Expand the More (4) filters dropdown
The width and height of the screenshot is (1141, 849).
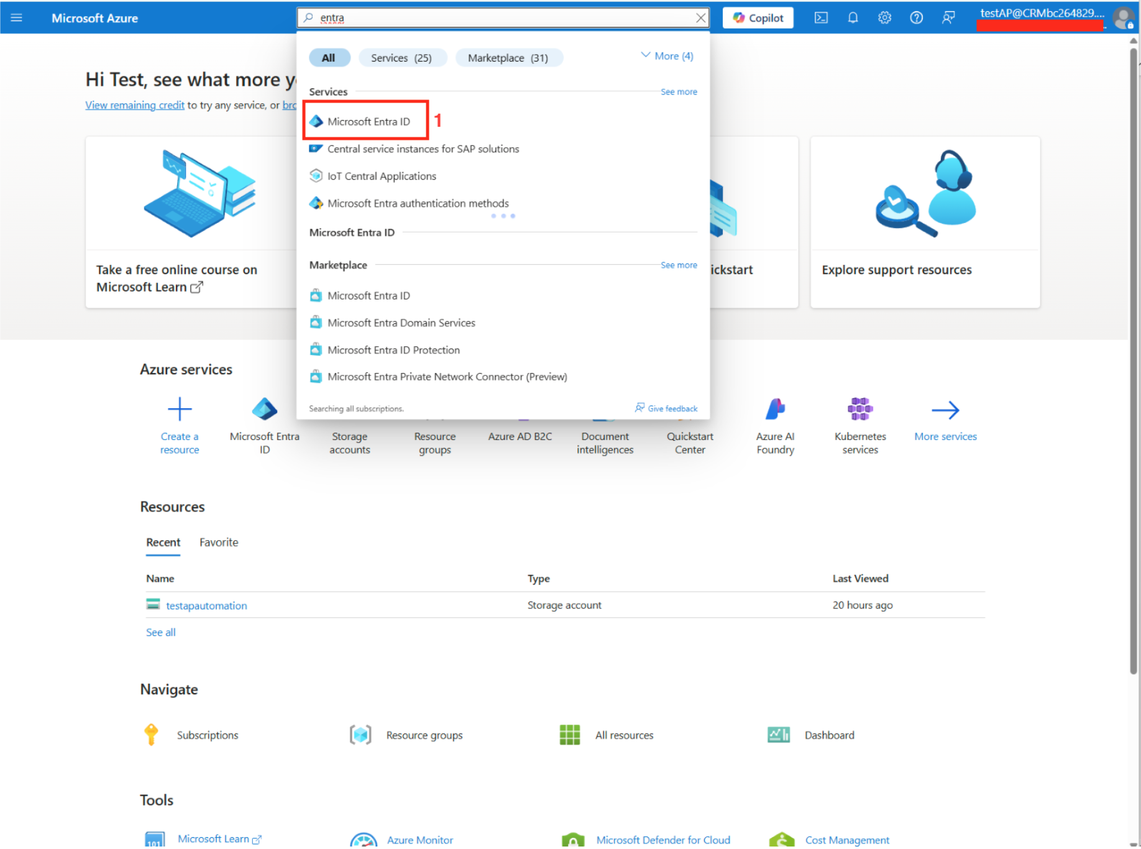point(667,56)
